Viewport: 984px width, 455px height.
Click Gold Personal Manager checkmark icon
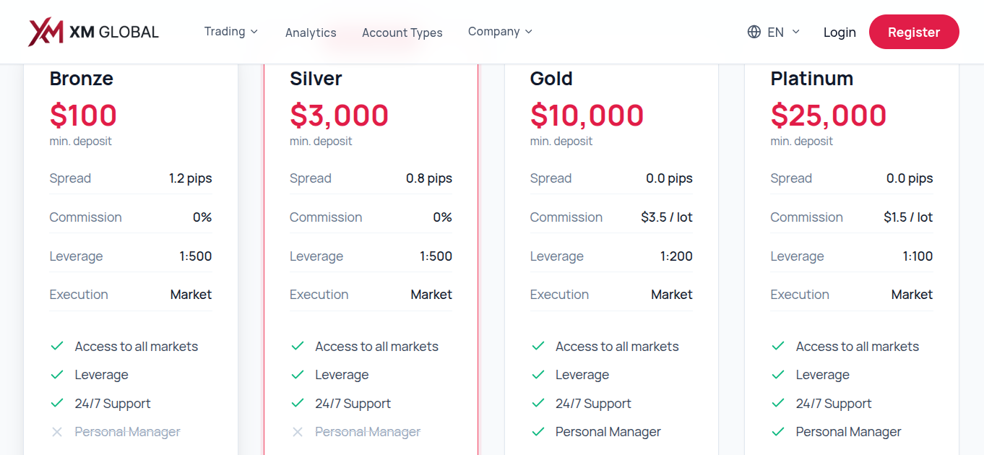538,432
